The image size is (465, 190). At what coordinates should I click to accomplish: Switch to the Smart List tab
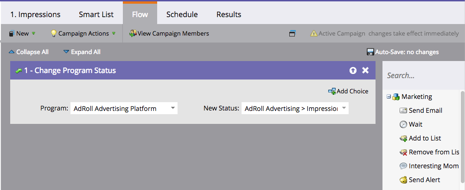coord(96,14)
